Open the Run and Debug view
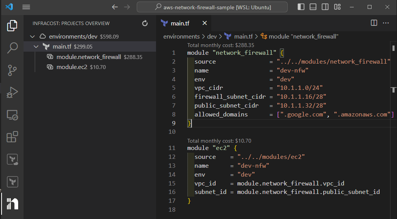This screenshot has height=219, width=397. coord(12,92)
